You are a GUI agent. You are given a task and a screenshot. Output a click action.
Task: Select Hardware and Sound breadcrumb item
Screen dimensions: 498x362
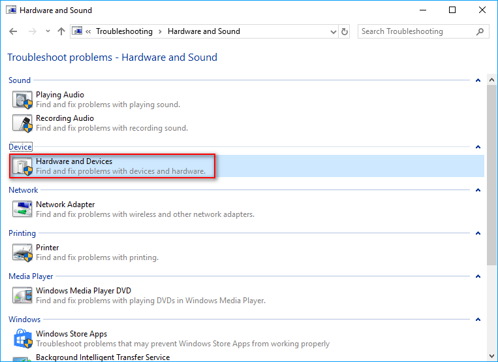pos(204,31)
